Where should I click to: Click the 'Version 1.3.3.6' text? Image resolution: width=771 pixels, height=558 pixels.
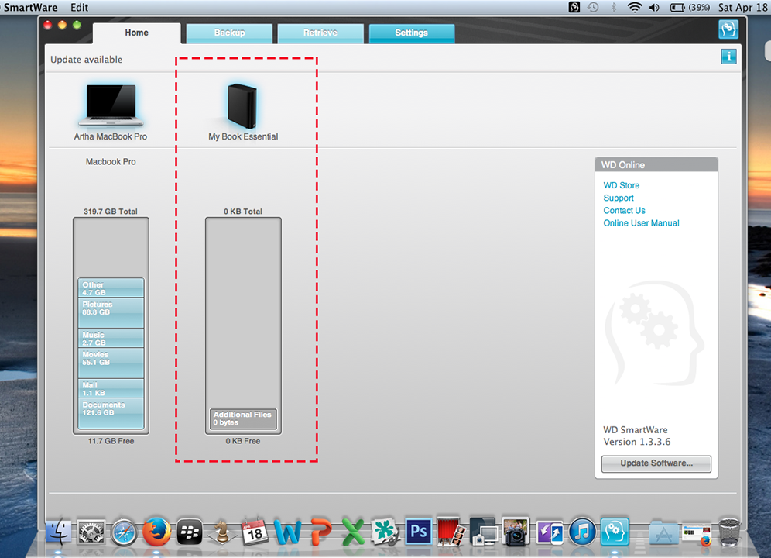[x=637, y=442]
